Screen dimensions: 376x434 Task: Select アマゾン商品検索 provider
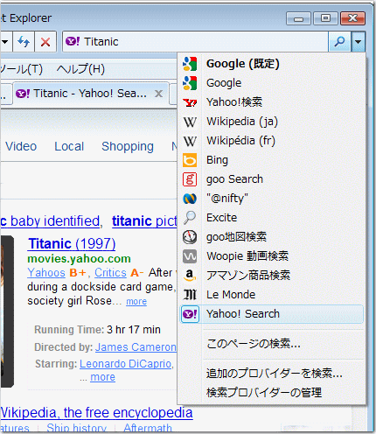tap(272, 276)
